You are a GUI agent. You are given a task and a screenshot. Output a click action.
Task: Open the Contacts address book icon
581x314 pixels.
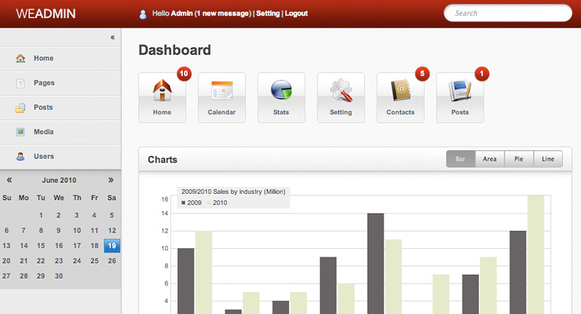[400, 93]
